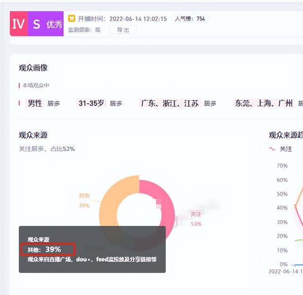Click the 40% axis label on trend chart
Viewport: 303px width, 295px height.
[x=282, y=208]
